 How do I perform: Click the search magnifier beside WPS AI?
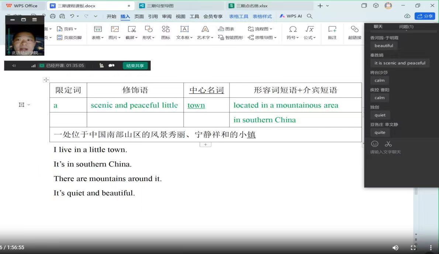click(x=310, y=16)
